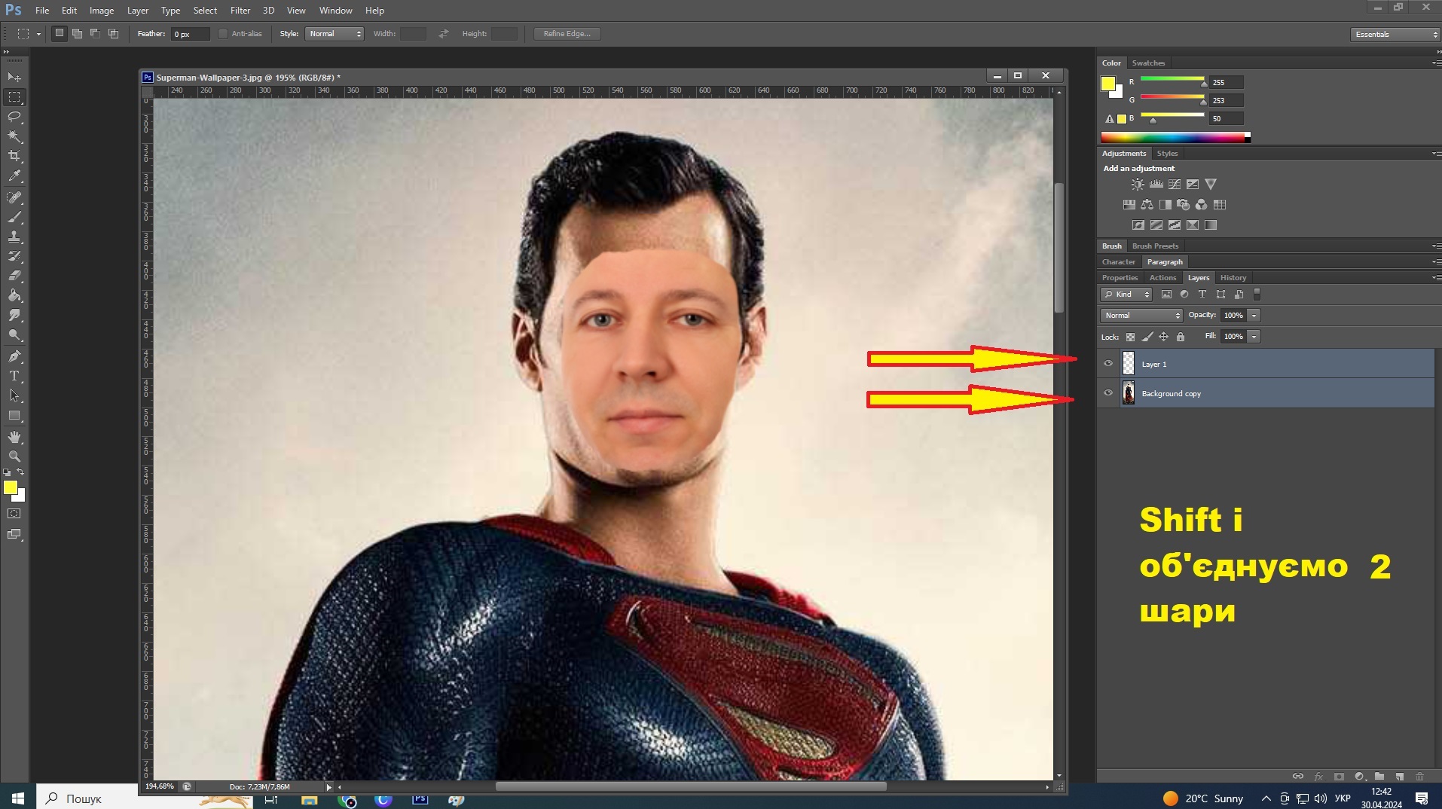Switch to the History tab
Image resolution: width=1442 pixels, height=809 pixels.
(x=1233, y=278)
